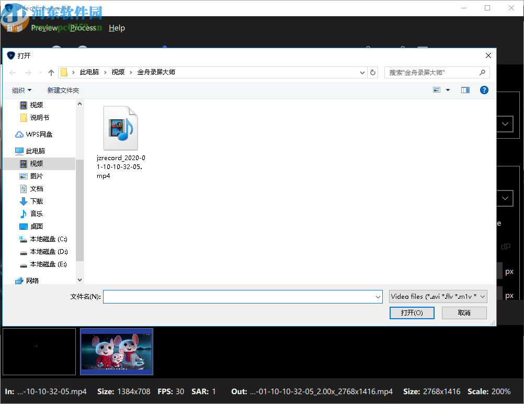Click the 取消 button

pyautogui.click(x=463, y=312)
